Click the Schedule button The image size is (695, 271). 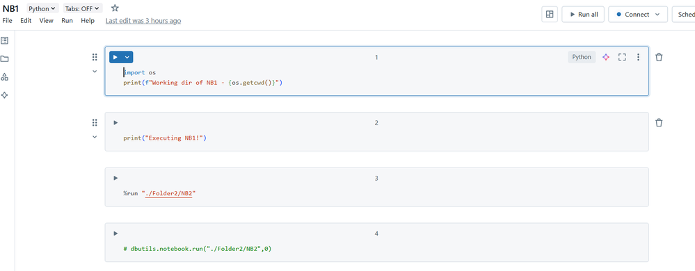683,14
